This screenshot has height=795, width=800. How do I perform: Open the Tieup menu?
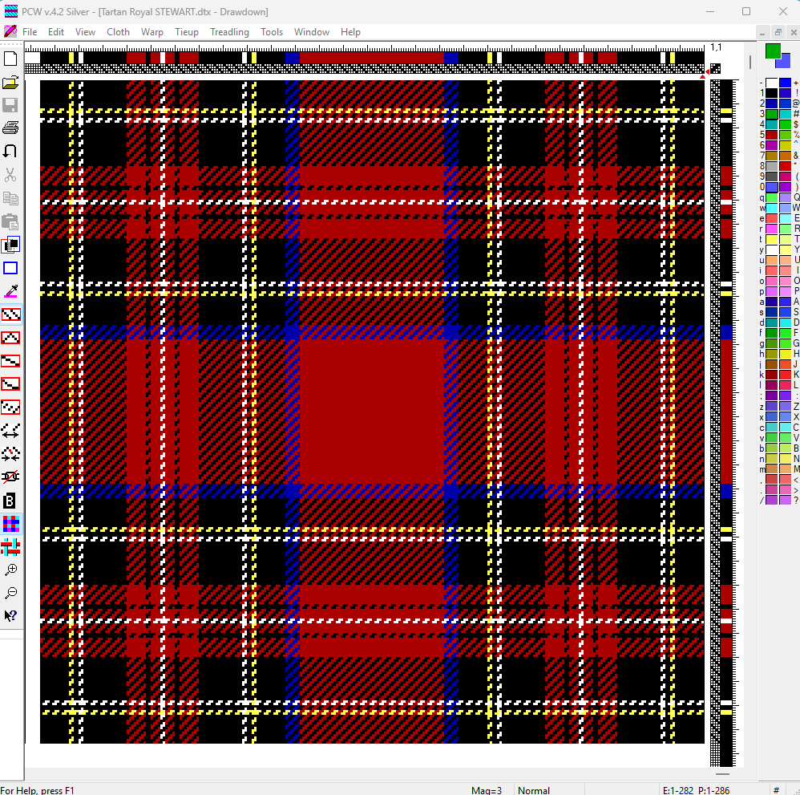point(186,31)
